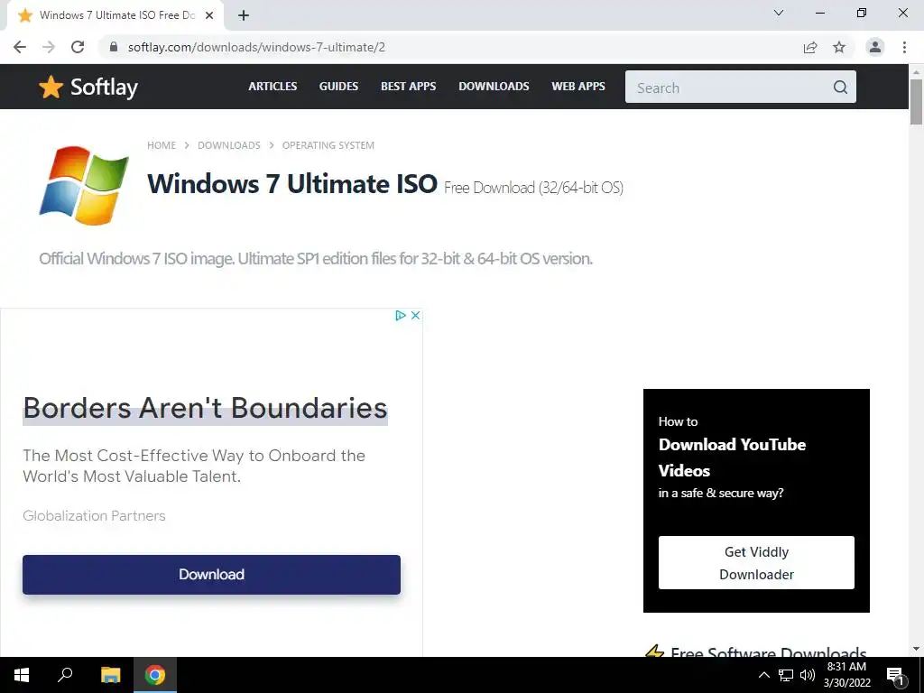Viewport: 924px width, 693px height.
Task: Open GUIDES menu
Action: tap(339, 86)
